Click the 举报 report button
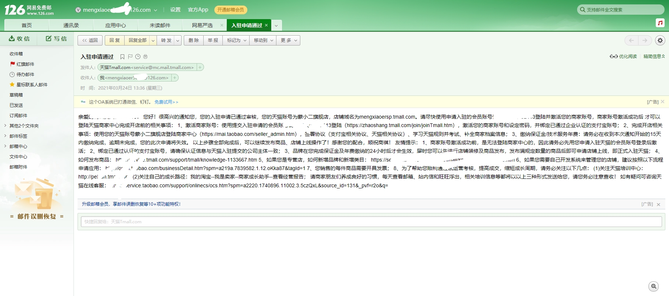 (213, 40)
